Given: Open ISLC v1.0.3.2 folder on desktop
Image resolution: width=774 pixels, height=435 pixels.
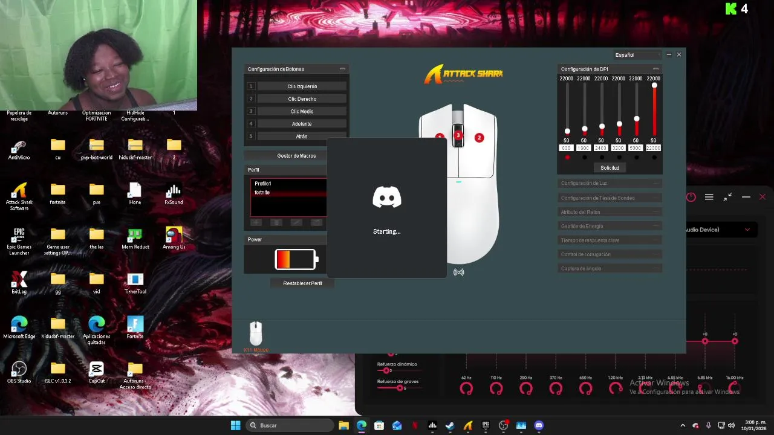Looking at the screenshot, I should pos(57,372).
